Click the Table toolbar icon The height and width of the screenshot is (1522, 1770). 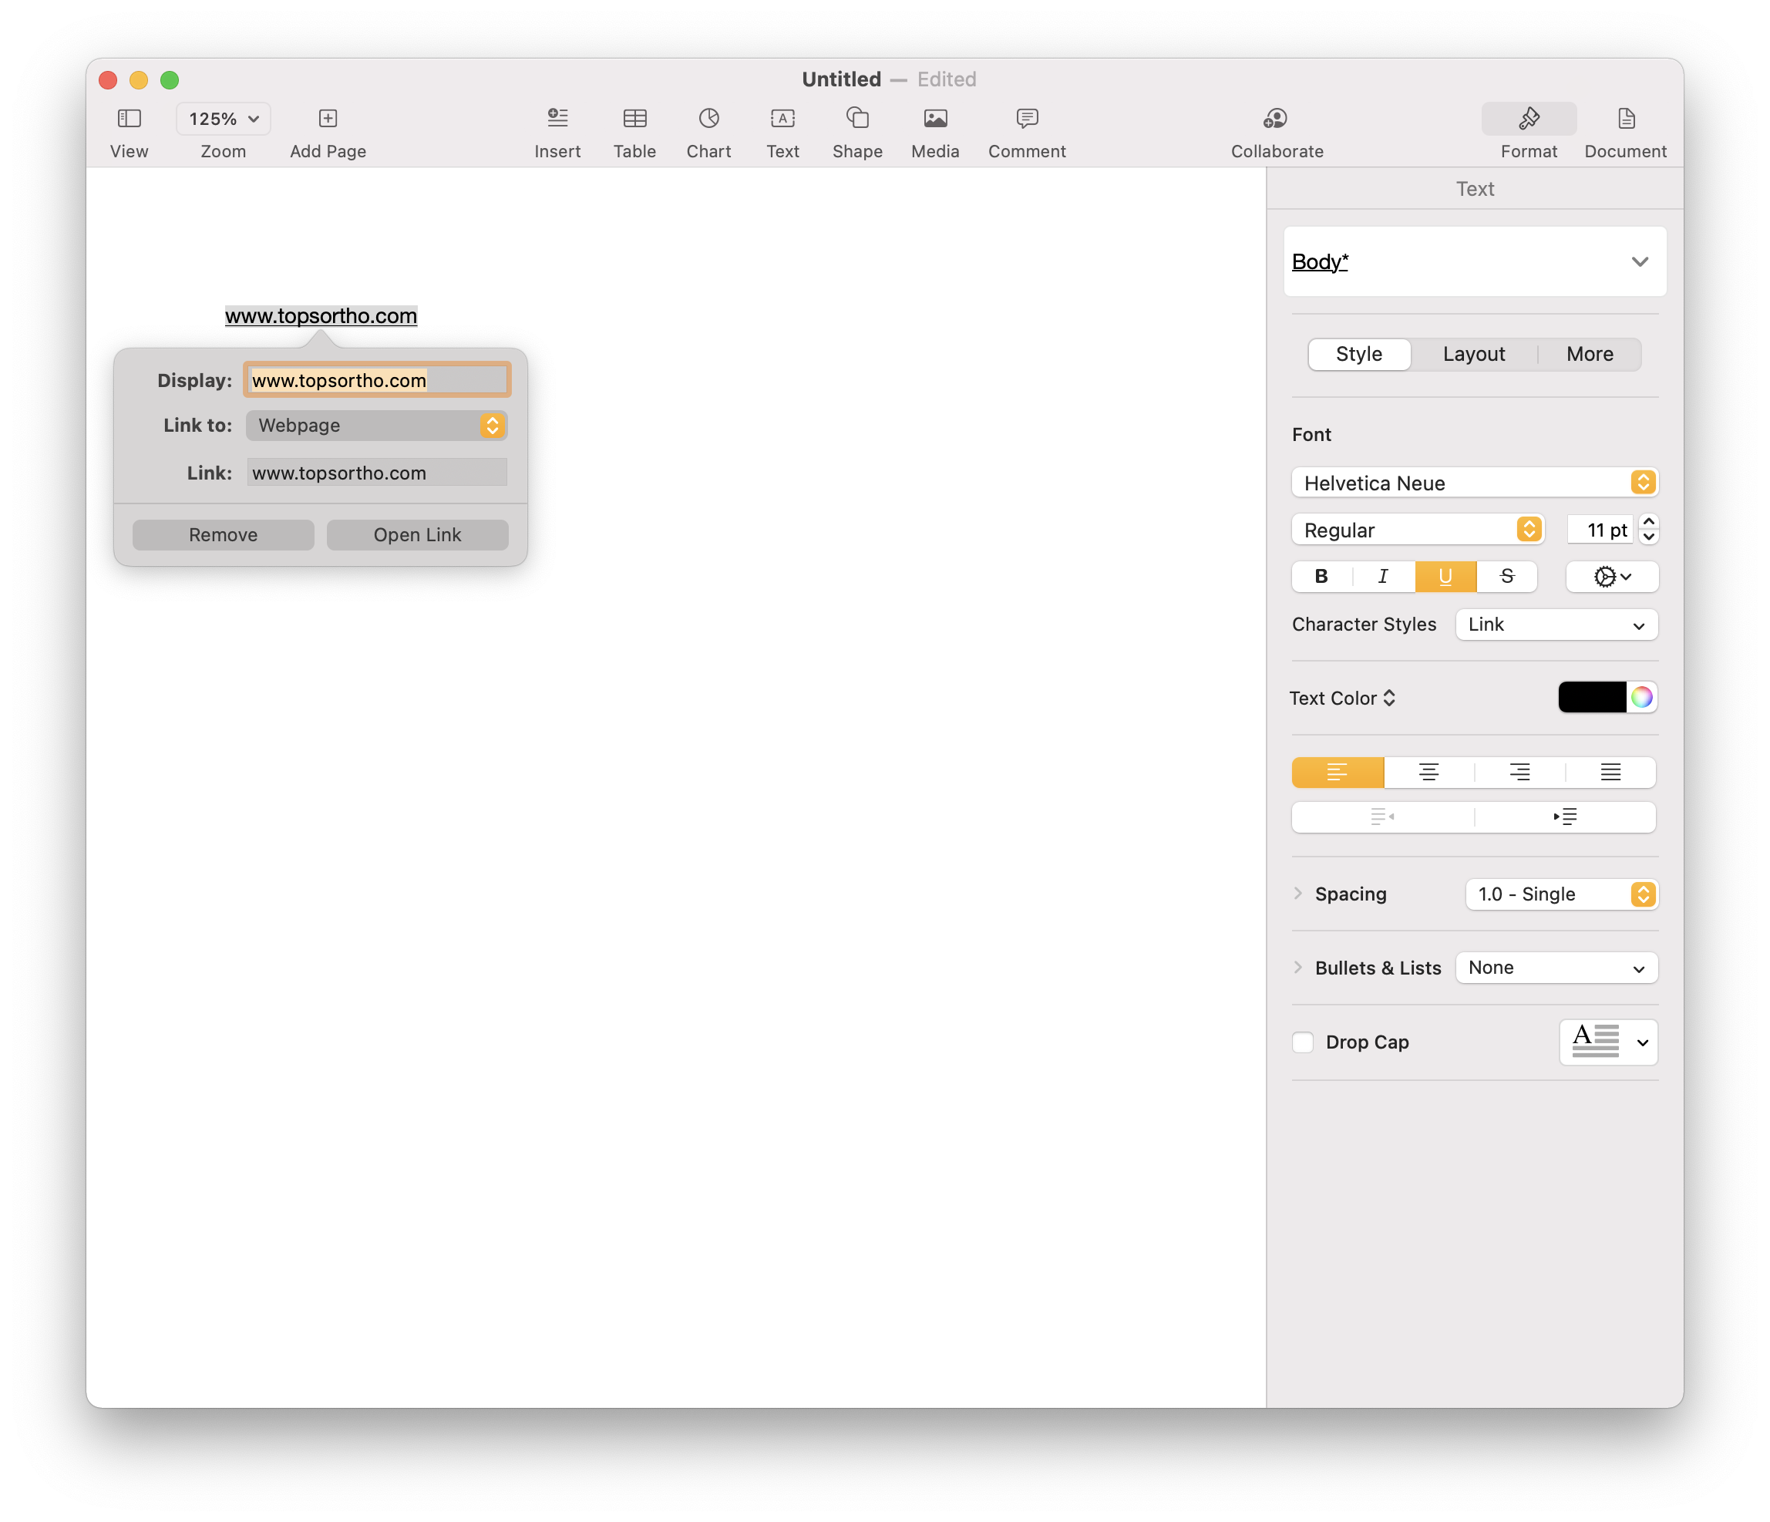click(634, 118)
